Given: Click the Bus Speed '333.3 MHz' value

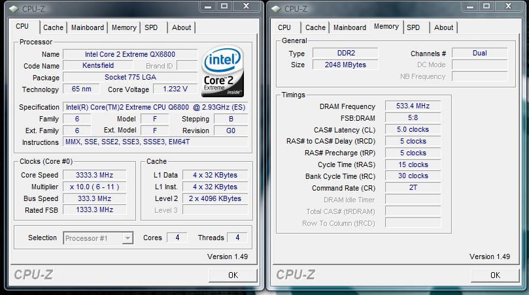Looking at the screenshot, I should coord(94,198).
